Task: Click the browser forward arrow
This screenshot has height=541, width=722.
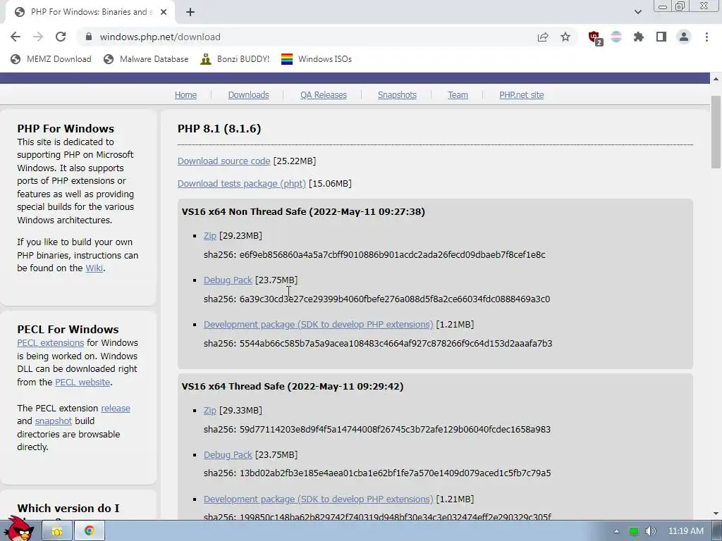Action: [38, 37]
